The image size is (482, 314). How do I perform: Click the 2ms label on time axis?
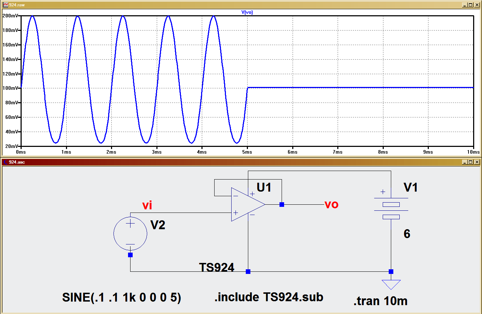pyautogui.click(x=111, y=152)
